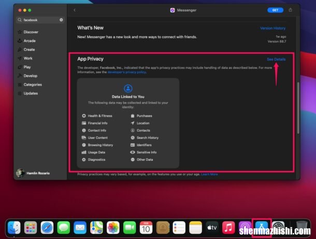Viewport: 316px width, 239px height.
Task: Open Contacts app from the Dock
Action: 163,228
